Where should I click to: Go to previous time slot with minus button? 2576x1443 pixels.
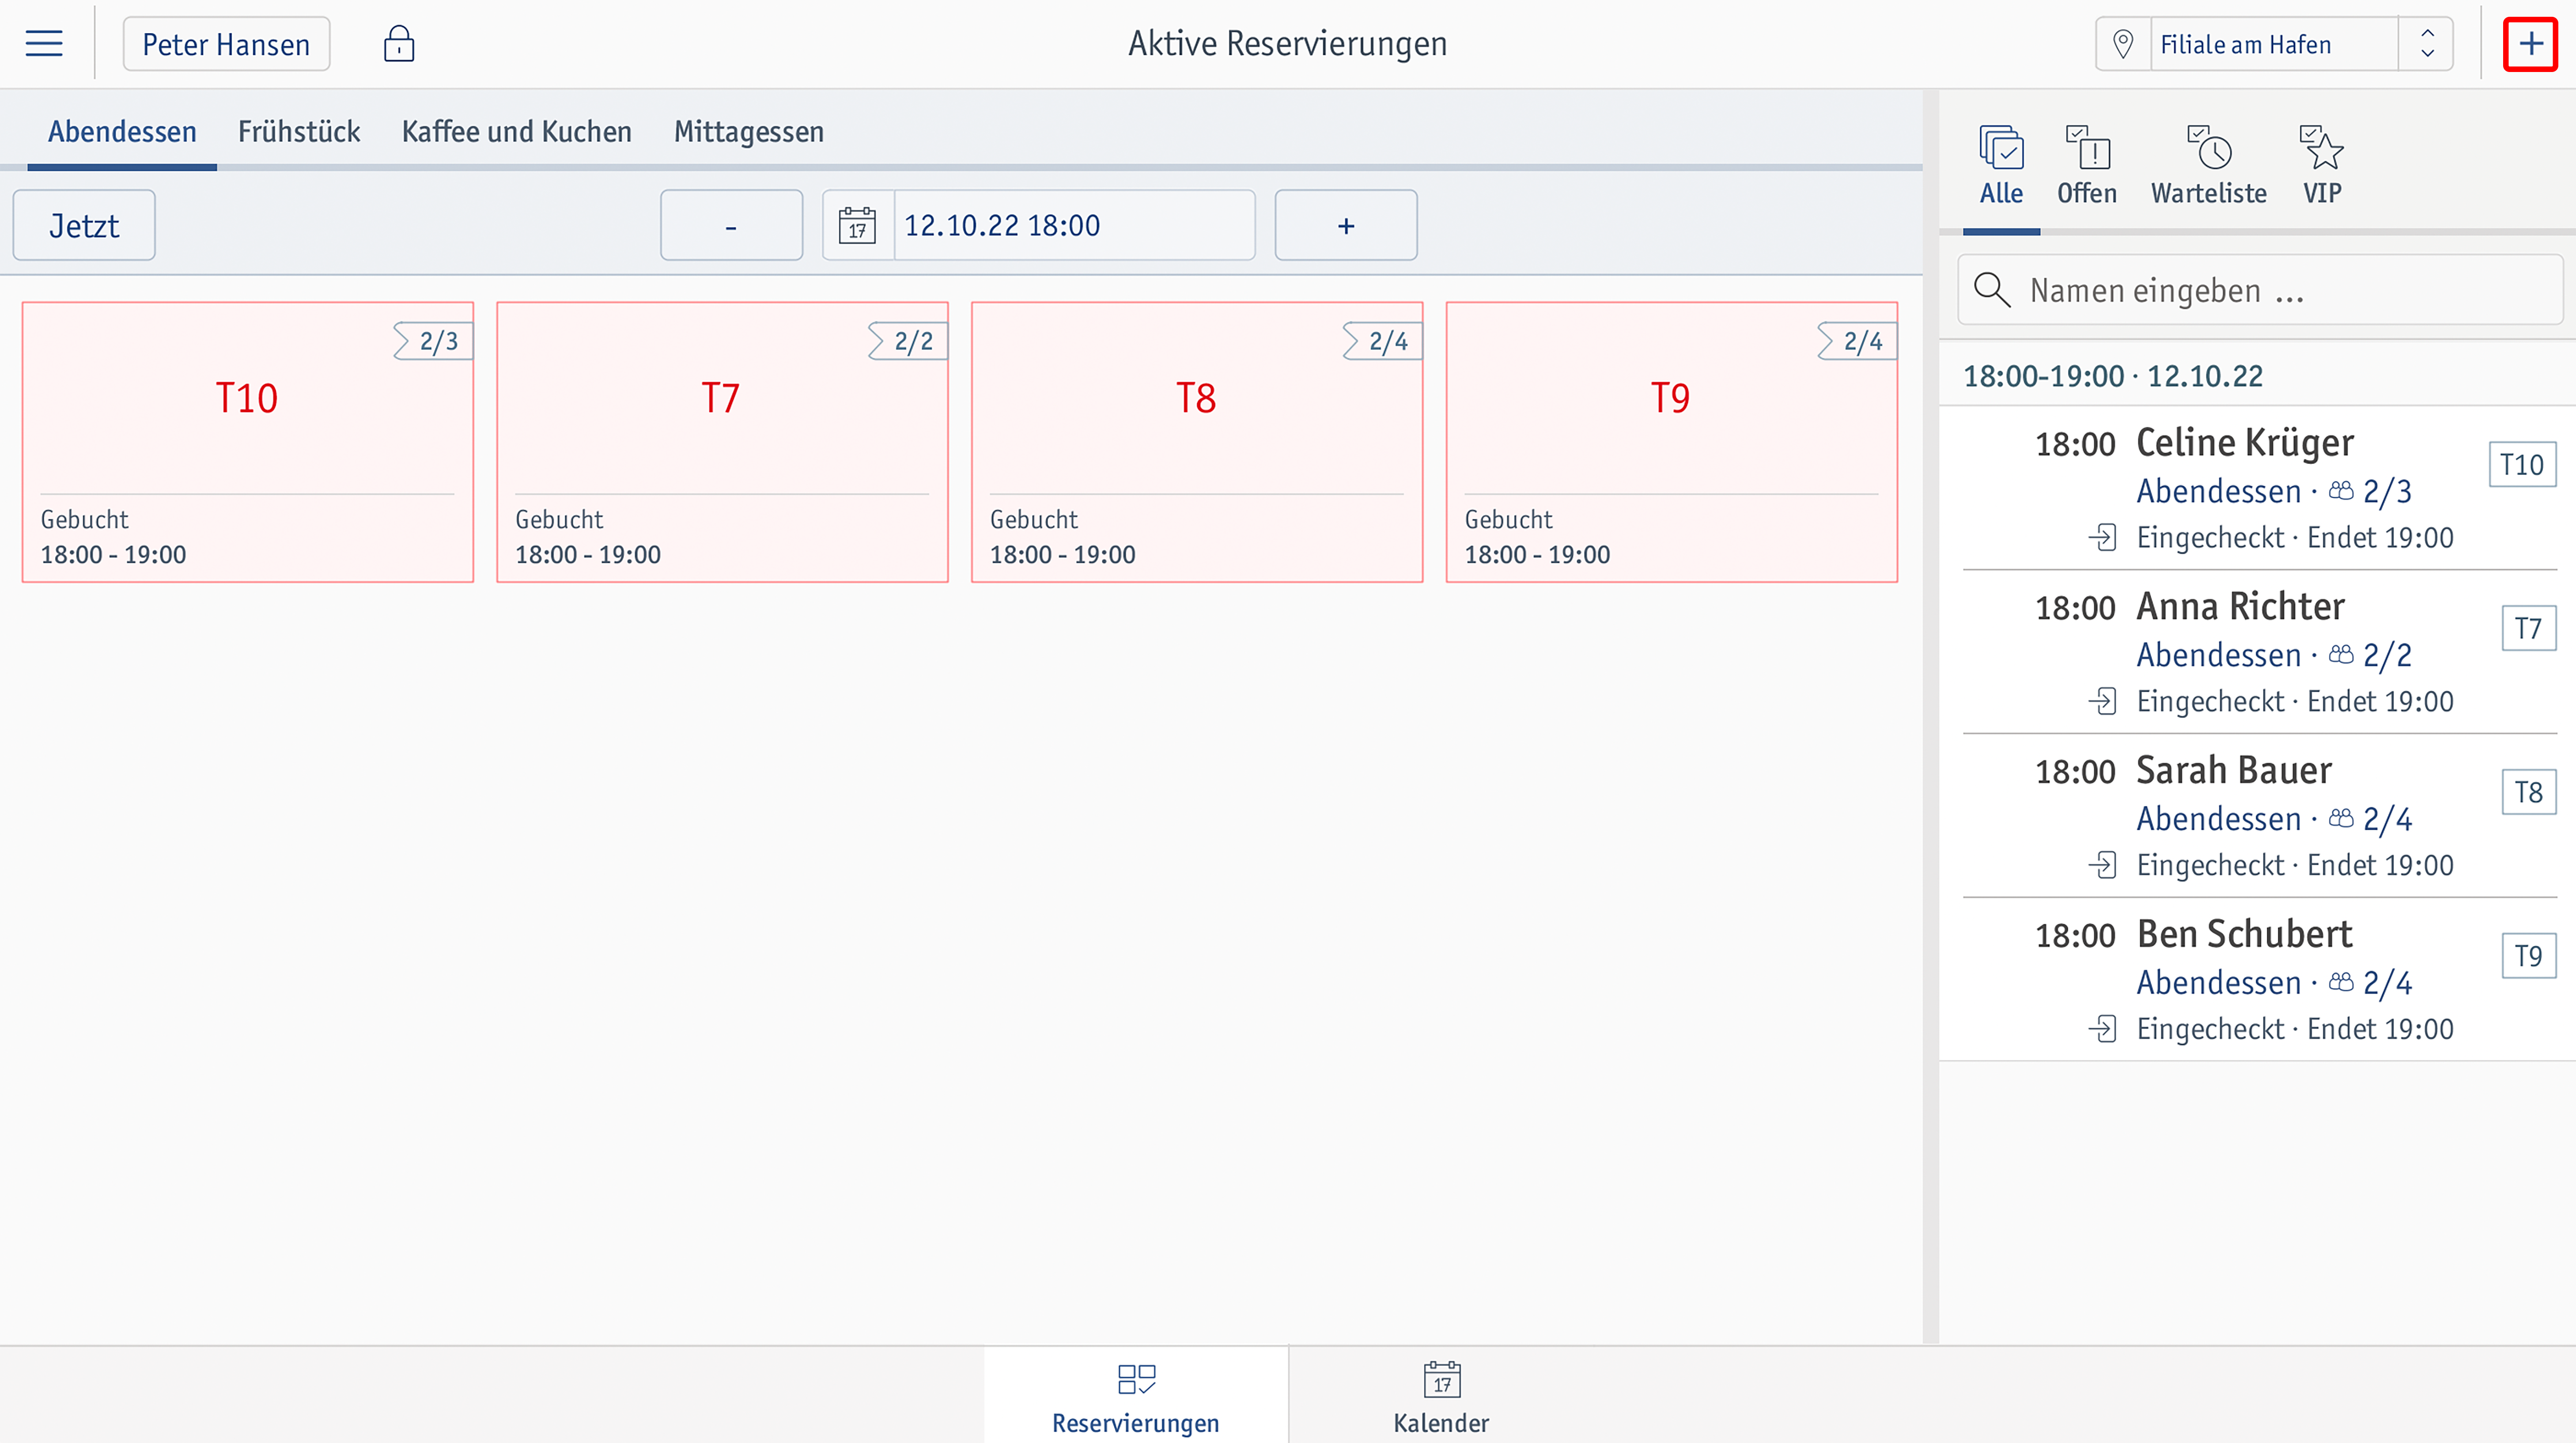[x=731, y=225]
